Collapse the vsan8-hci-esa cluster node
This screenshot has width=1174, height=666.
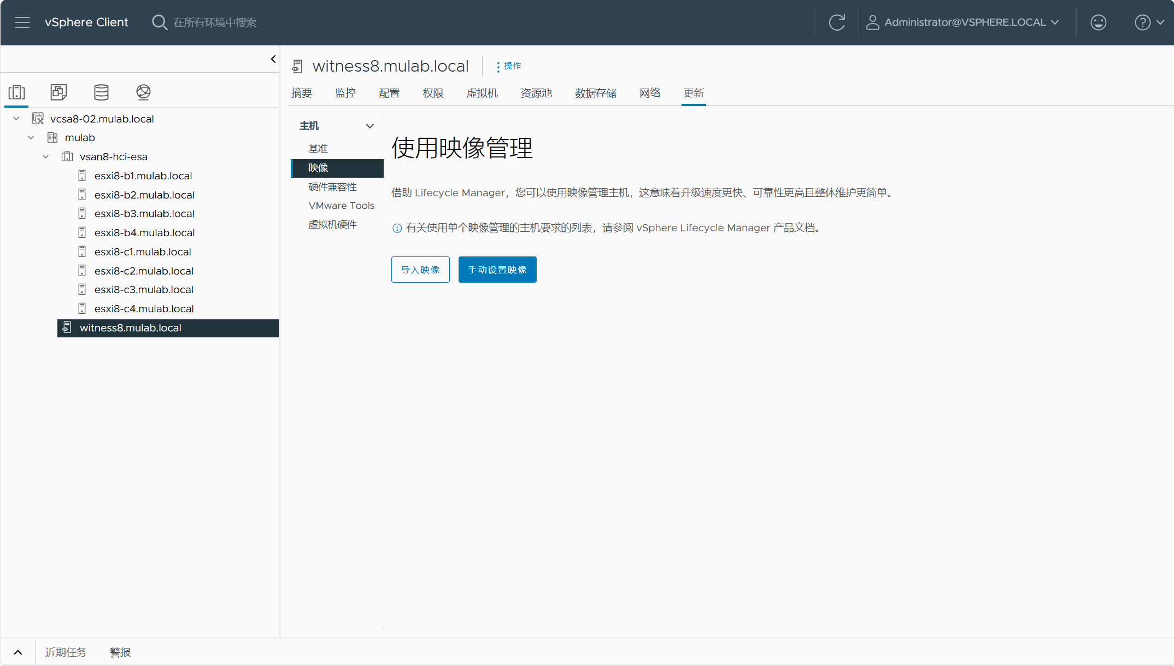(x=46, y=156)
